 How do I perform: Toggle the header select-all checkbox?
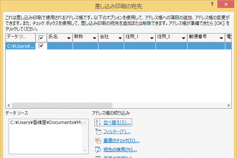(41, 38)
